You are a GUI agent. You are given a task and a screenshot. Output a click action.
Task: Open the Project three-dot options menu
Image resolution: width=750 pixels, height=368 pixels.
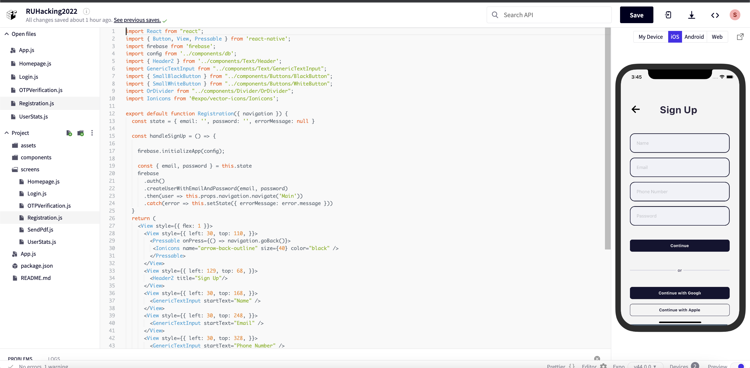tap(92, 133)
